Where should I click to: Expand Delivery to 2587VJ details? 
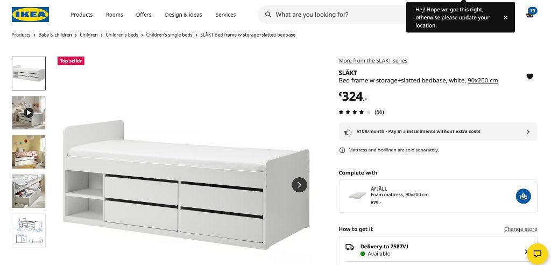coord(439,250)
